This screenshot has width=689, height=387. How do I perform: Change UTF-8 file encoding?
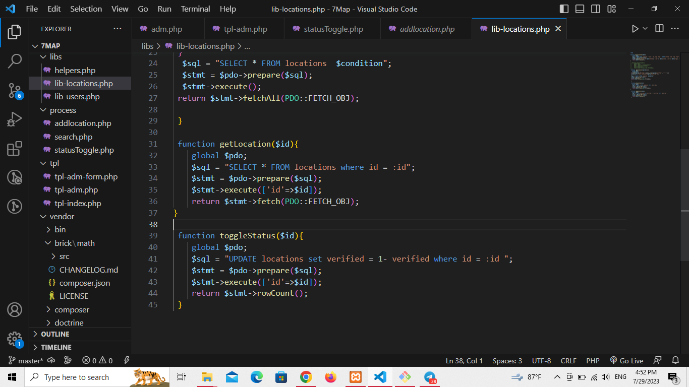click(x=541, y=361)
